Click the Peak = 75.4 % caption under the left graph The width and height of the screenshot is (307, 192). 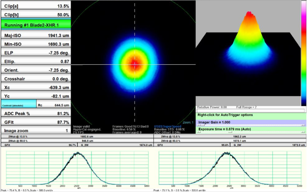click(x=26, y=190)
